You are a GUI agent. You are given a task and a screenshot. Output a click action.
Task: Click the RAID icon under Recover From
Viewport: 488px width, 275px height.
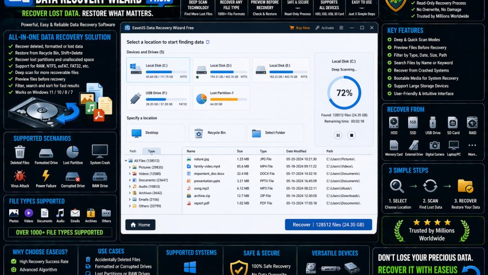472,123
